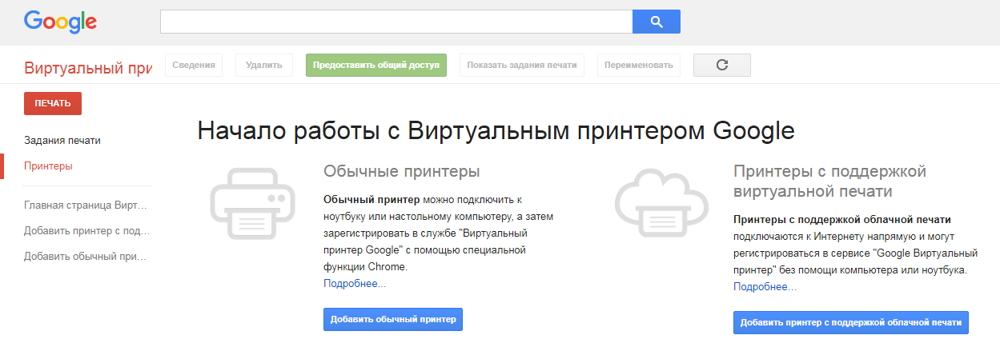Open Главная страница Вирт... sidebar link
The image size is (1000, 359).
[x=86, y=205]
